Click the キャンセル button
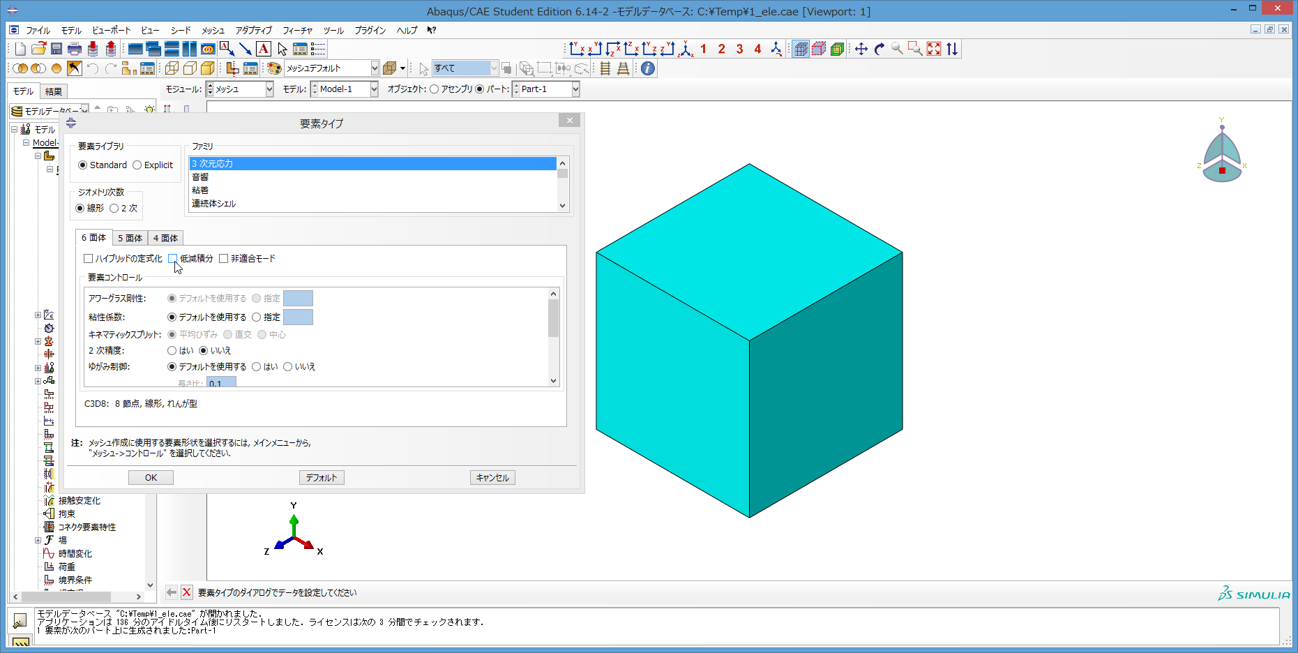Viewport: 1298px width, 653px height. pos(492,478)
